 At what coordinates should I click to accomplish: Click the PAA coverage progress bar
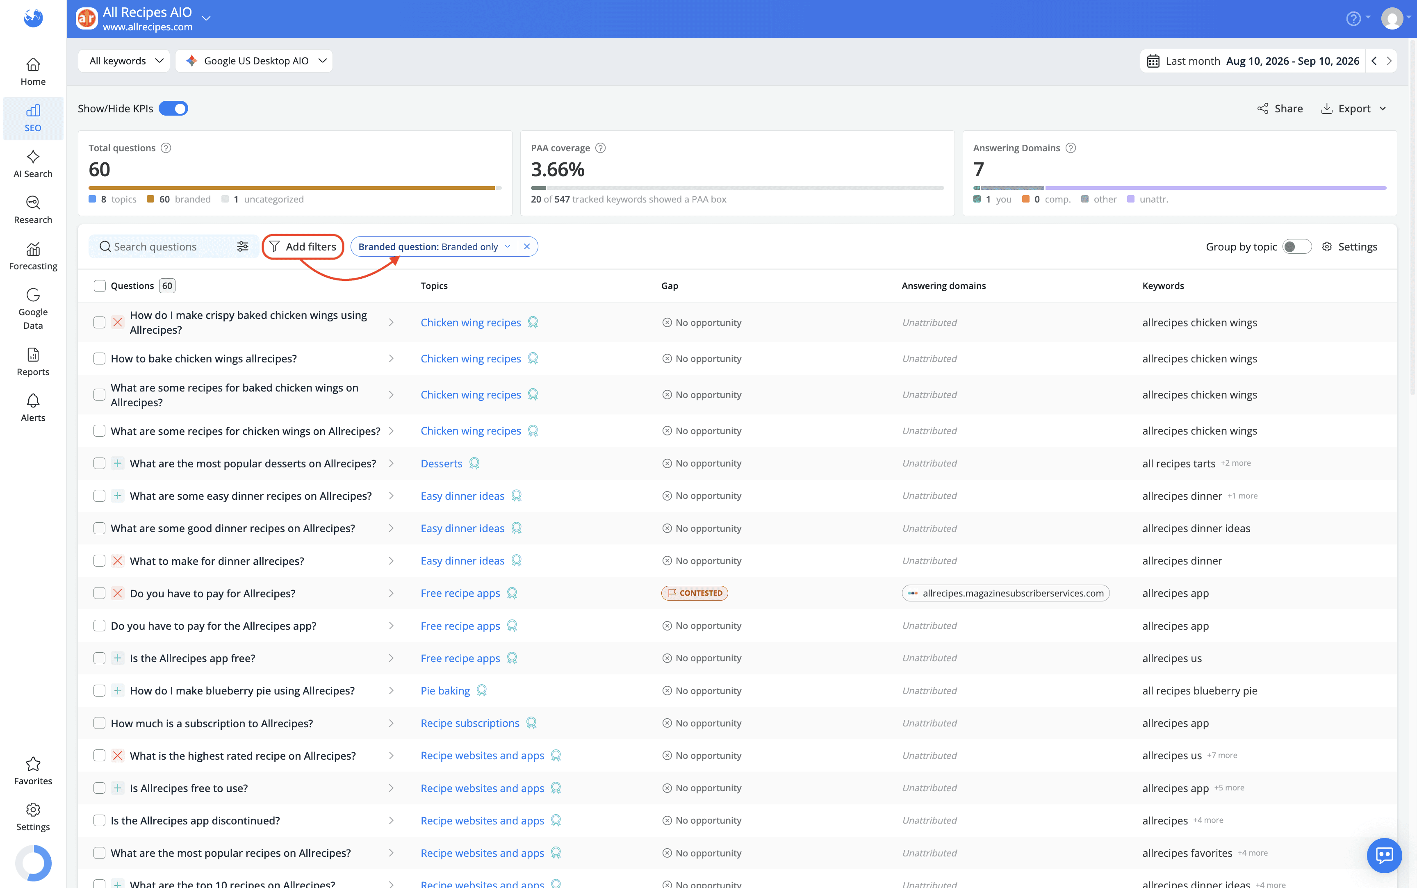pos(738,188)
